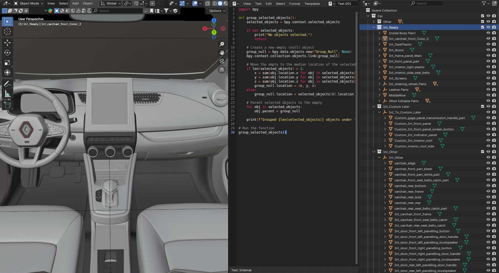
Task: Expand the Leather Parts tree item
Action: click(379, 90)
